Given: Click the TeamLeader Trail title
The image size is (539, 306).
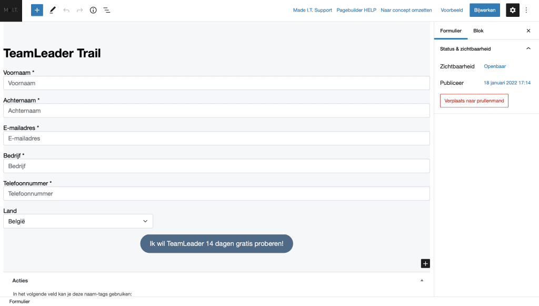Looking at the screenshot, I should [x=52, y=53].
